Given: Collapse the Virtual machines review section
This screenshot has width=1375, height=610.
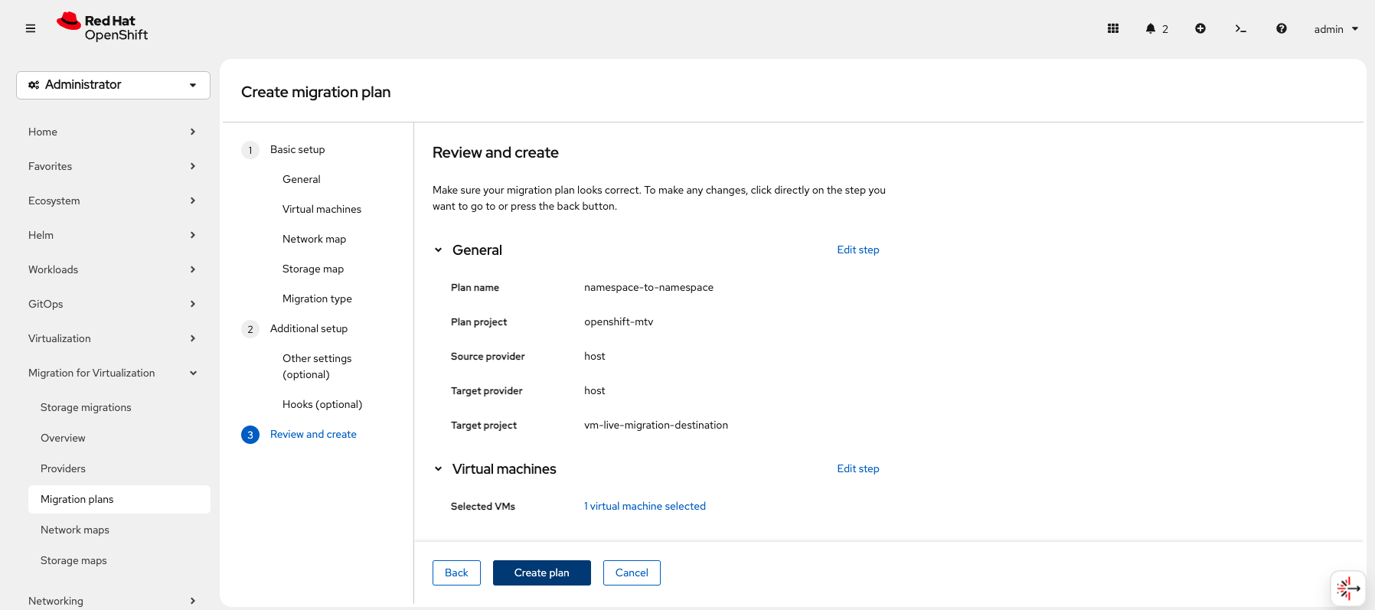Looking at the screenshot, I should pos(439,469).
